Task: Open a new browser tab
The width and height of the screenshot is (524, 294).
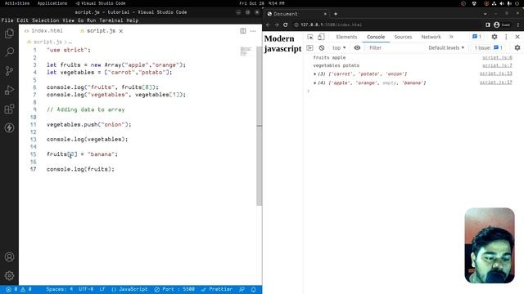Action: [336, 14]
